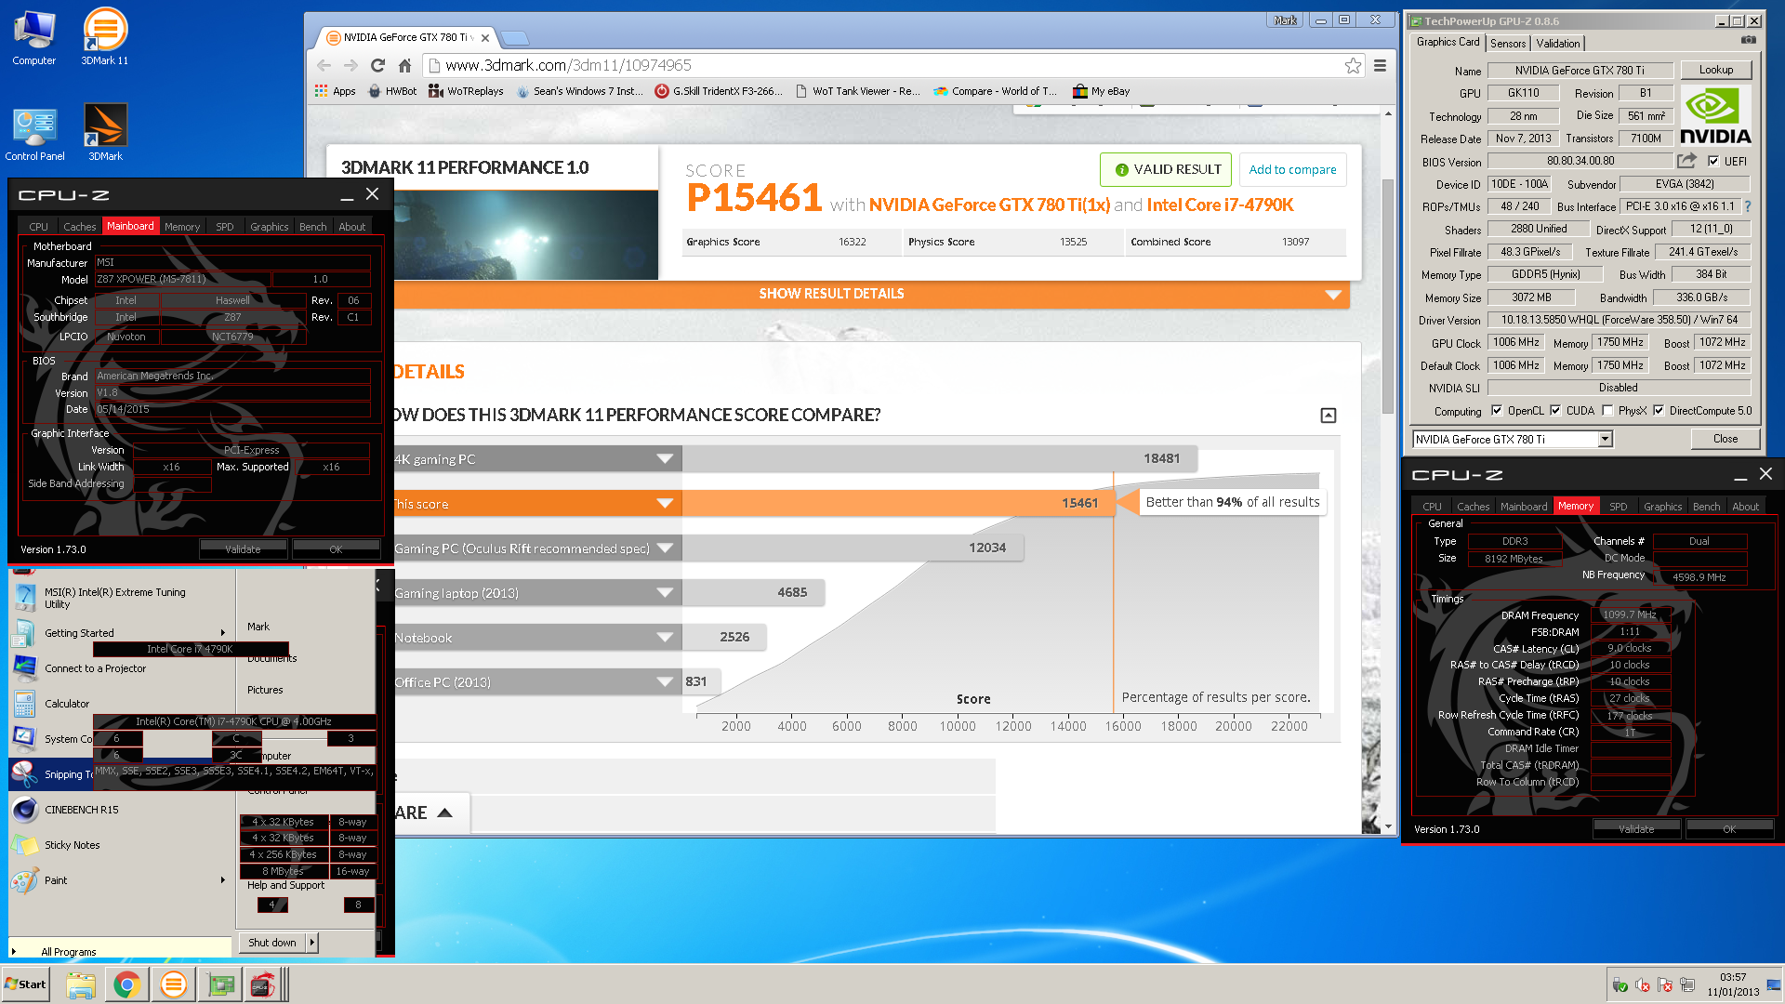Open the SPD tab in left CPU-Z window
Image resolution: width=1785 pixels, height=1004 pixels.
pos(225,226)
